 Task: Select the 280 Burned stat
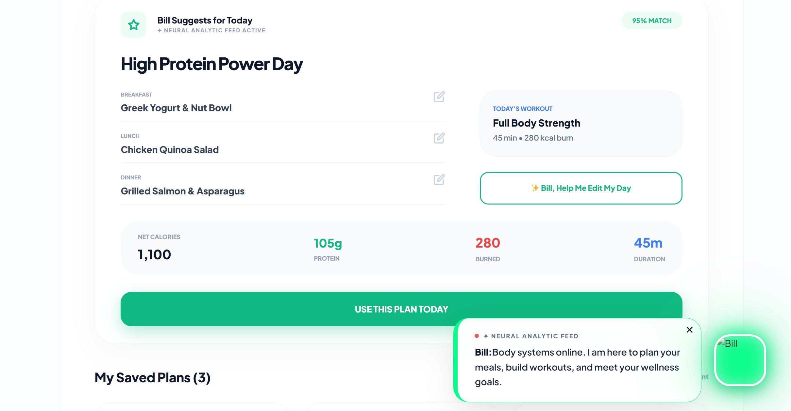[x=488, y=249]
